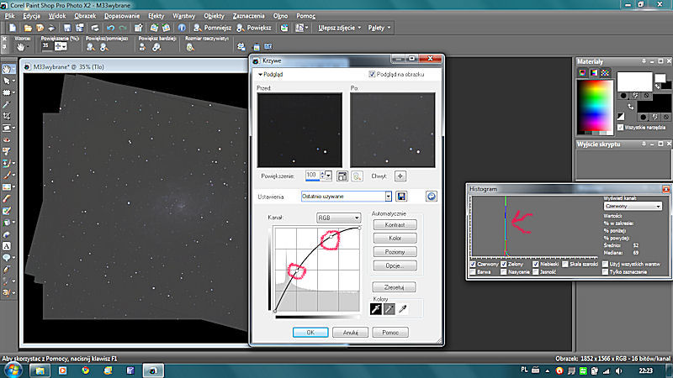Select the Eraser tool in the toolbox
Viewport: 673px width, 378px height.
[7, 199]
